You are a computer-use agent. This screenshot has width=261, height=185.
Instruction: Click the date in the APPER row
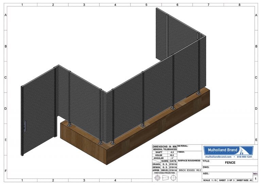(173, 170)
